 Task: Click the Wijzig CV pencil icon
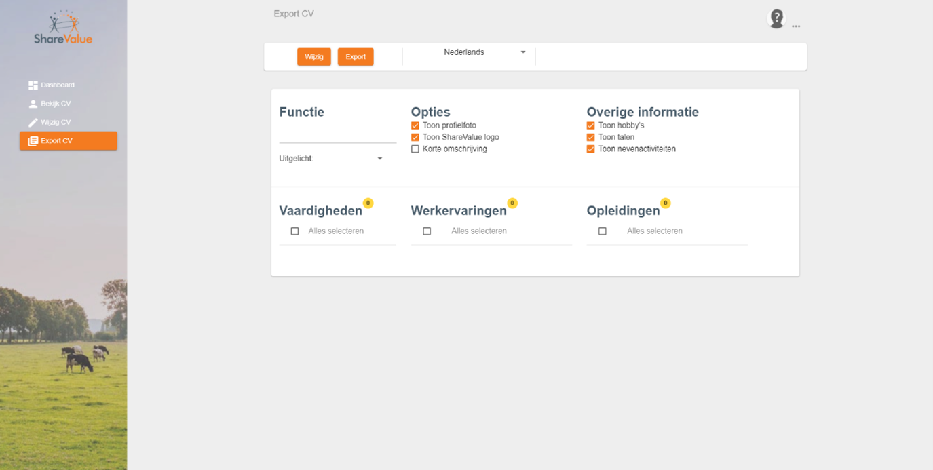pyautogui.click(x=33, y=122)
